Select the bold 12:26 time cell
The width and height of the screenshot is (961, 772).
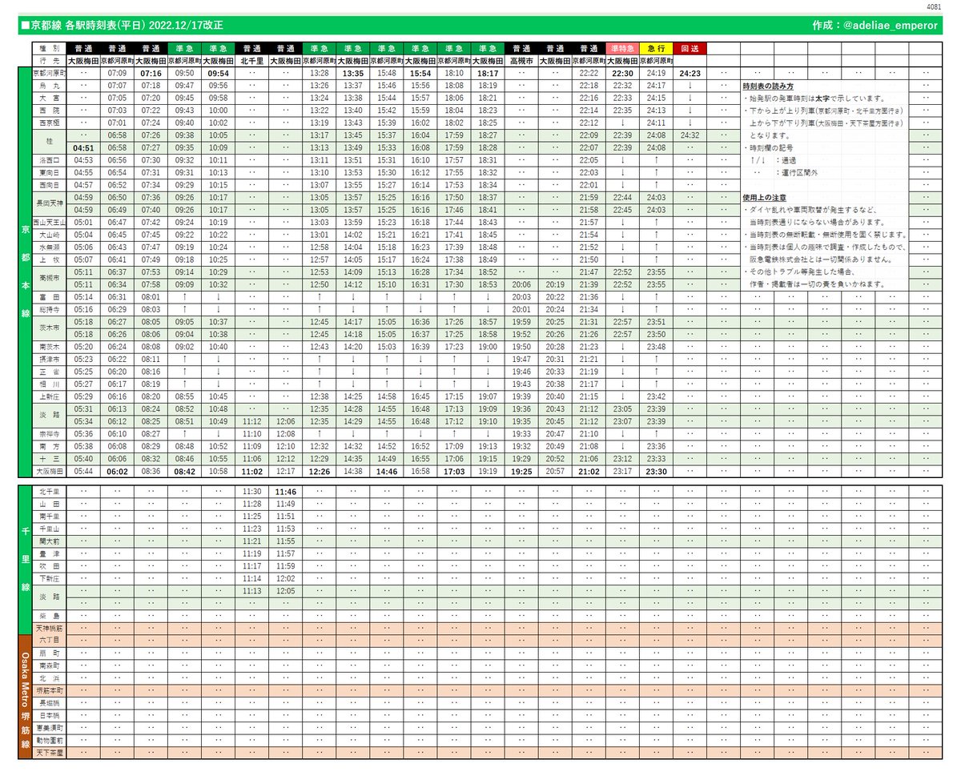319,472
